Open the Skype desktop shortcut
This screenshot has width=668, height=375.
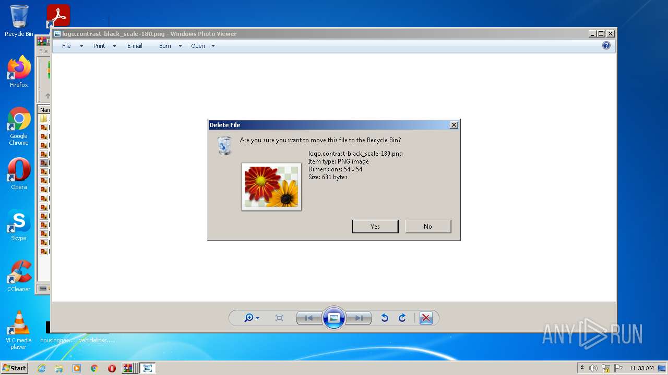coord(19,225)
